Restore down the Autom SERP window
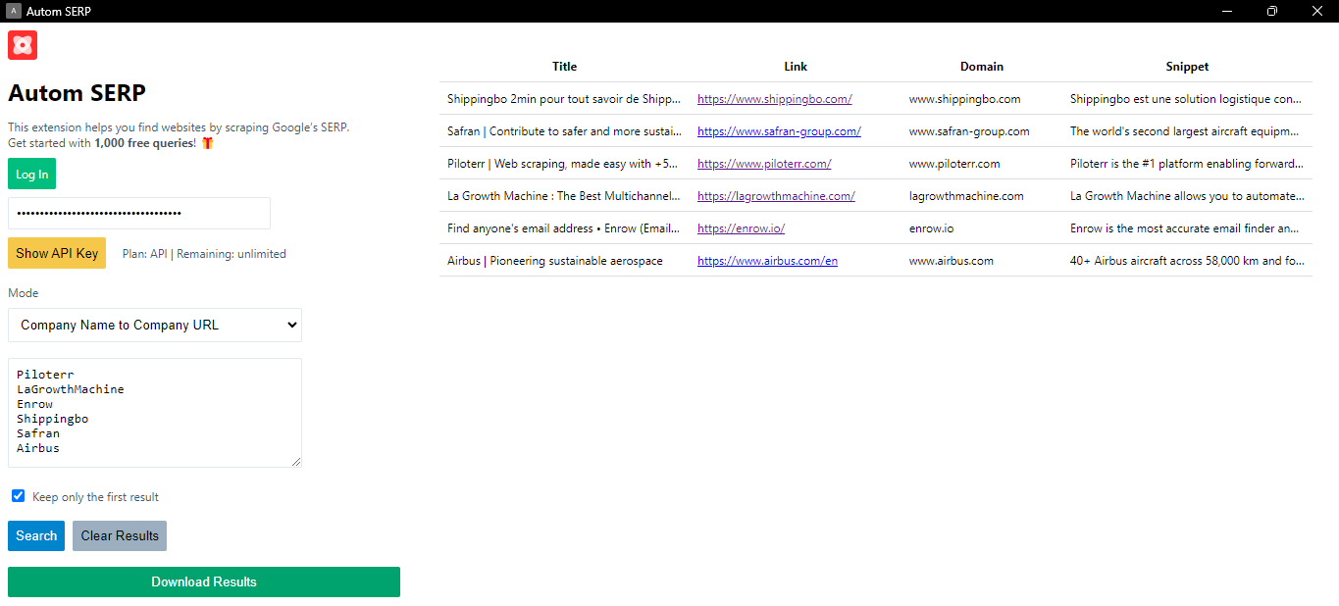 coord(1271,11)
